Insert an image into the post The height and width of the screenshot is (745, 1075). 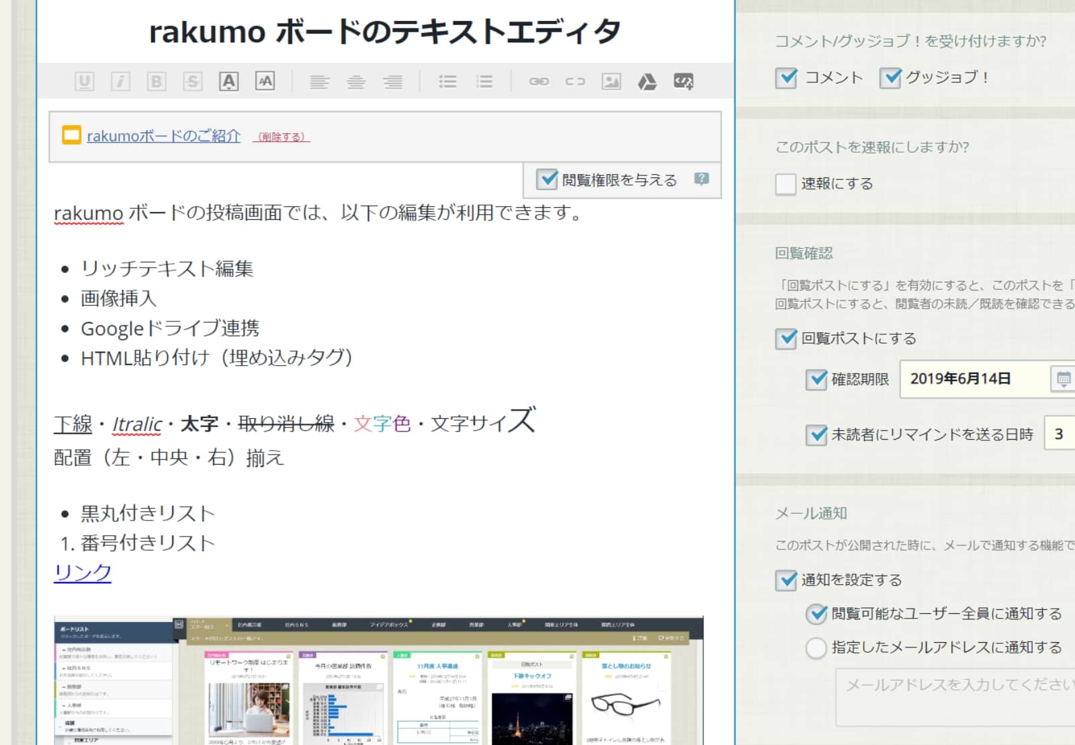[611, 81]
